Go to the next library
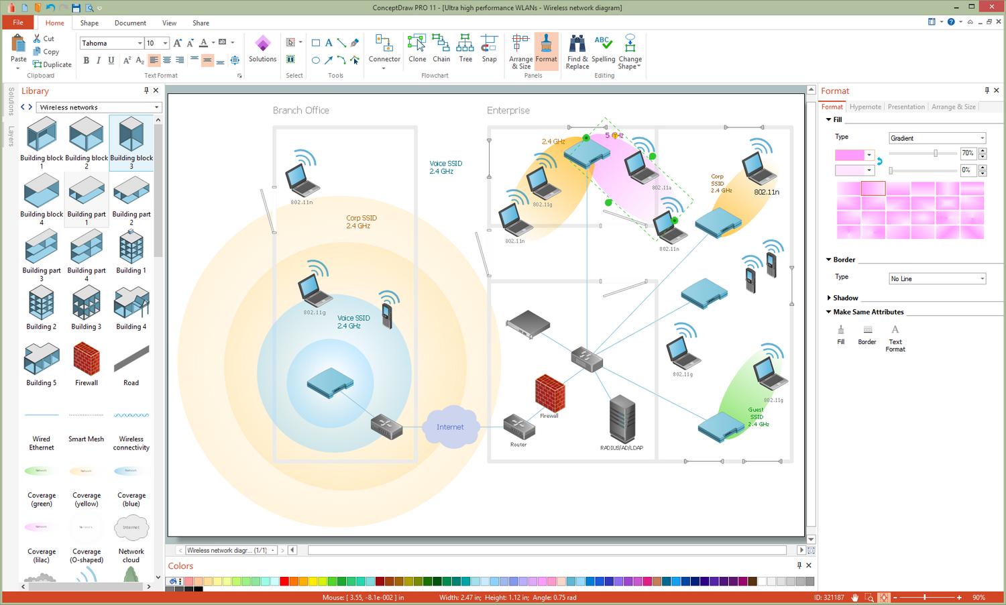This screenshot has width=1006, height=605. pyautogui.click(x=30, y=107)
